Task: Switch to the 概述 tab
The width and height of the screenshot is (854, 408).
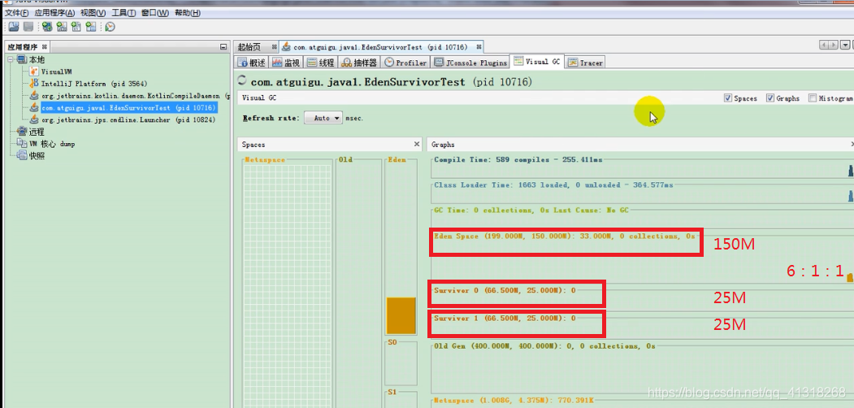Action: 251,63
